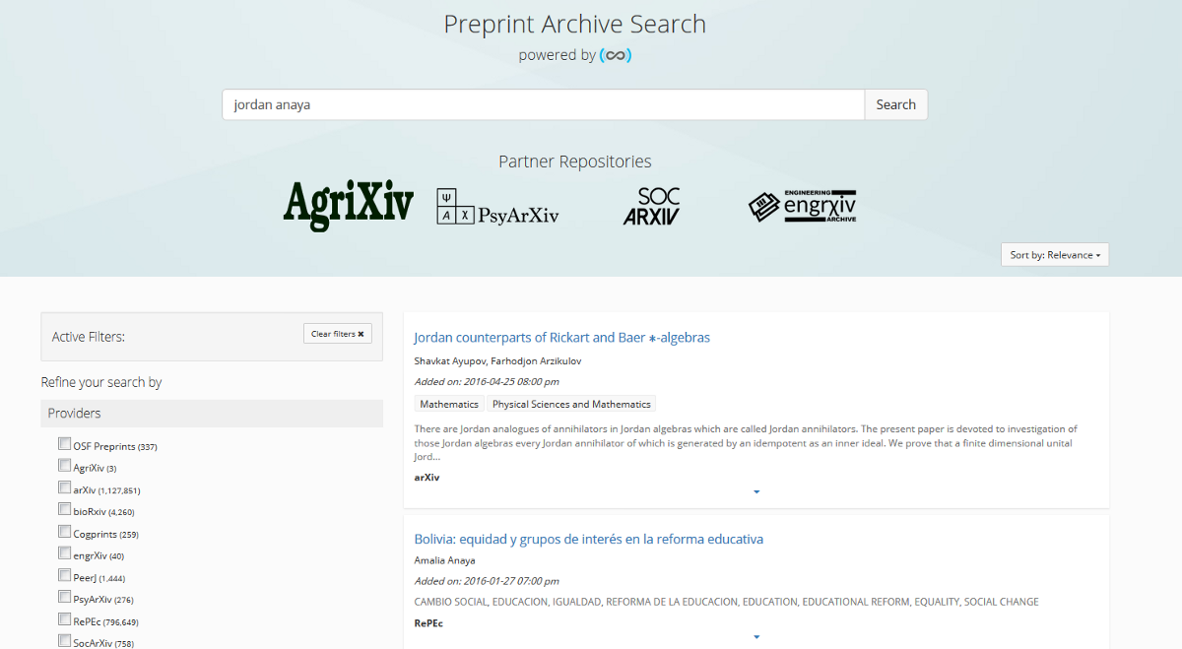Image resolution: width=1182 pixels, height=649 pixels.
Task: Open the SocArXiv partner repository logo
Action: coord(652,207)
